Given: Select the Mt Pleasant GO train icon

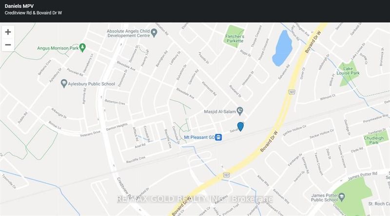Looking at the screenshot, I should point(218,137).
